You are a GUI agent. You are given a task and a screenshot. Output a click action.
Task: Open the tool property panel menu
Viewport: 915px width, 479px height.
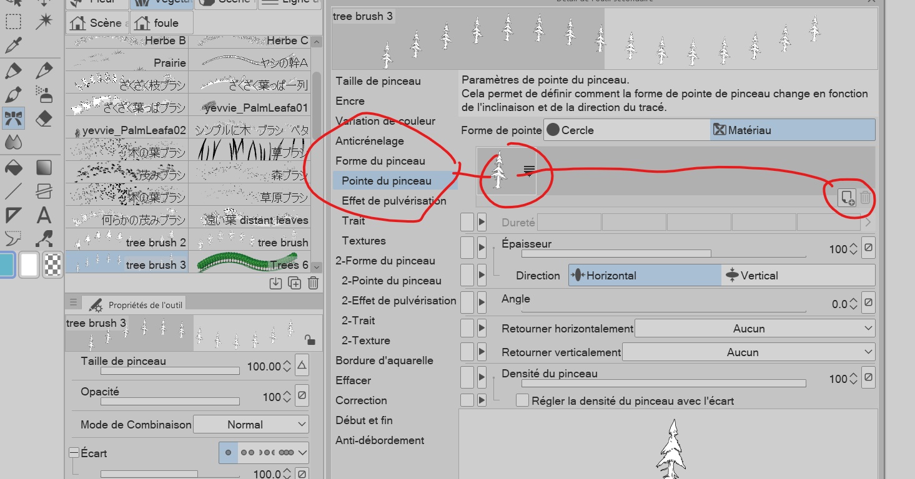click(x=73, y=302)
